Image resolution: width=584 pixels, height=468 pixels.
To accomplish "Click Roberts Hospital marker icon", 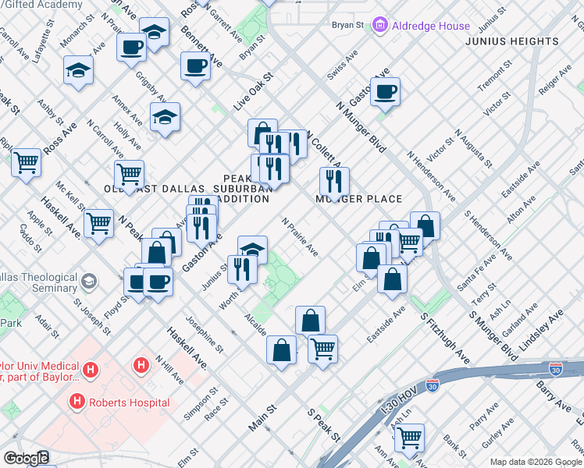I will (x=77, y=402).
